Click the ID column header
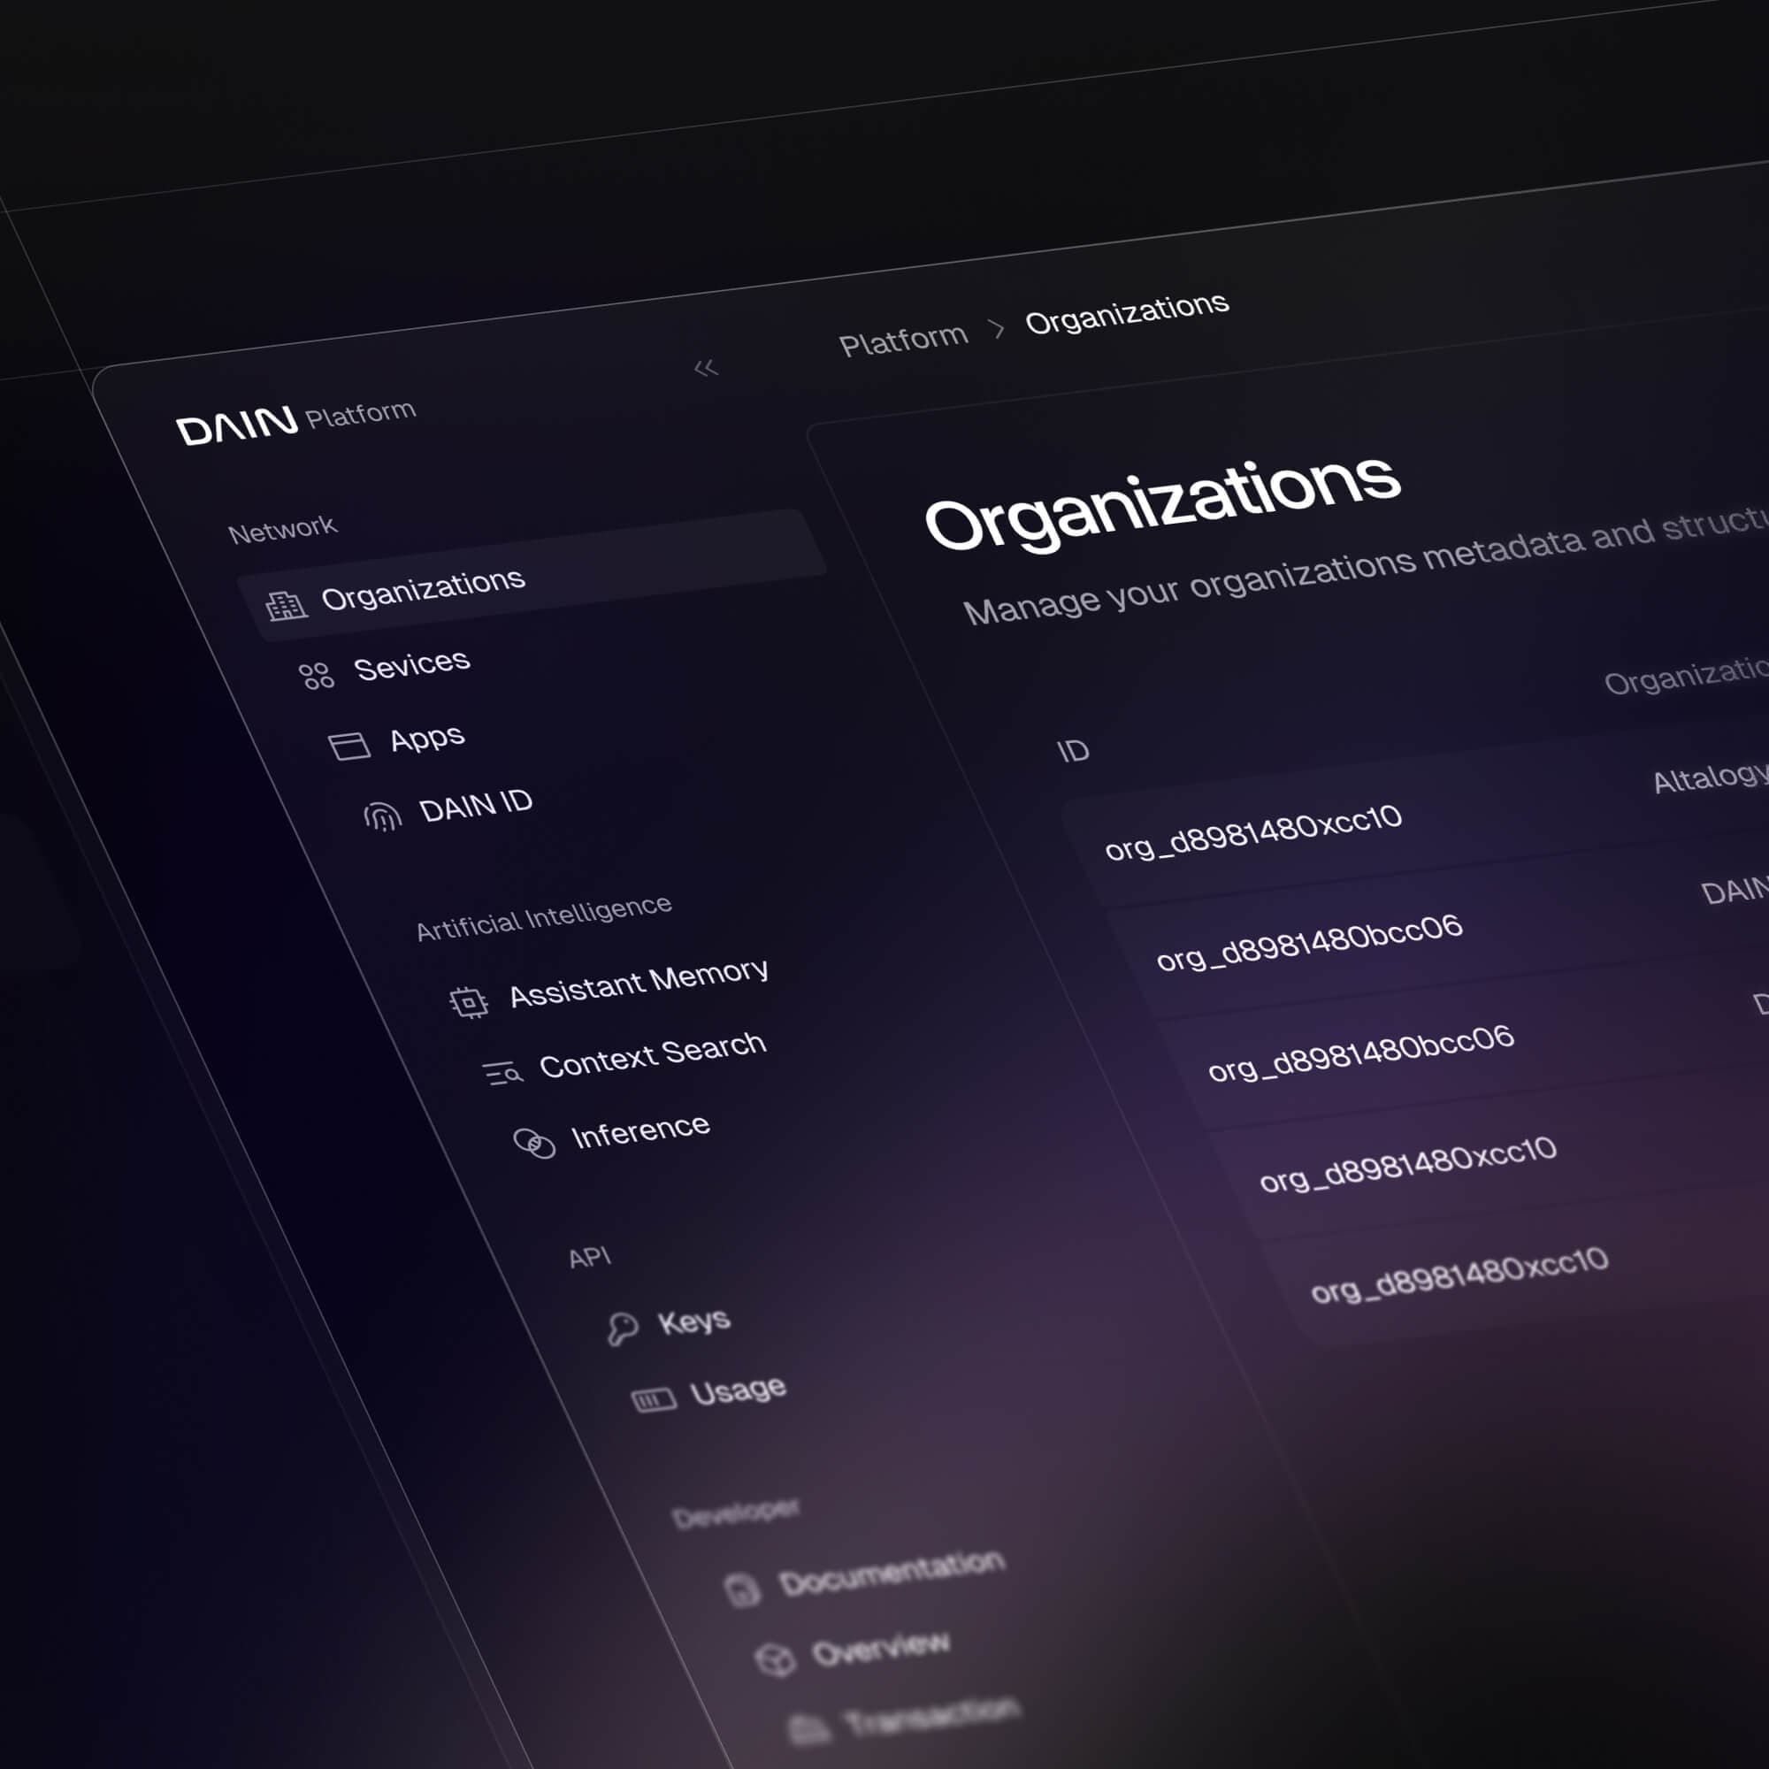 1073,751
